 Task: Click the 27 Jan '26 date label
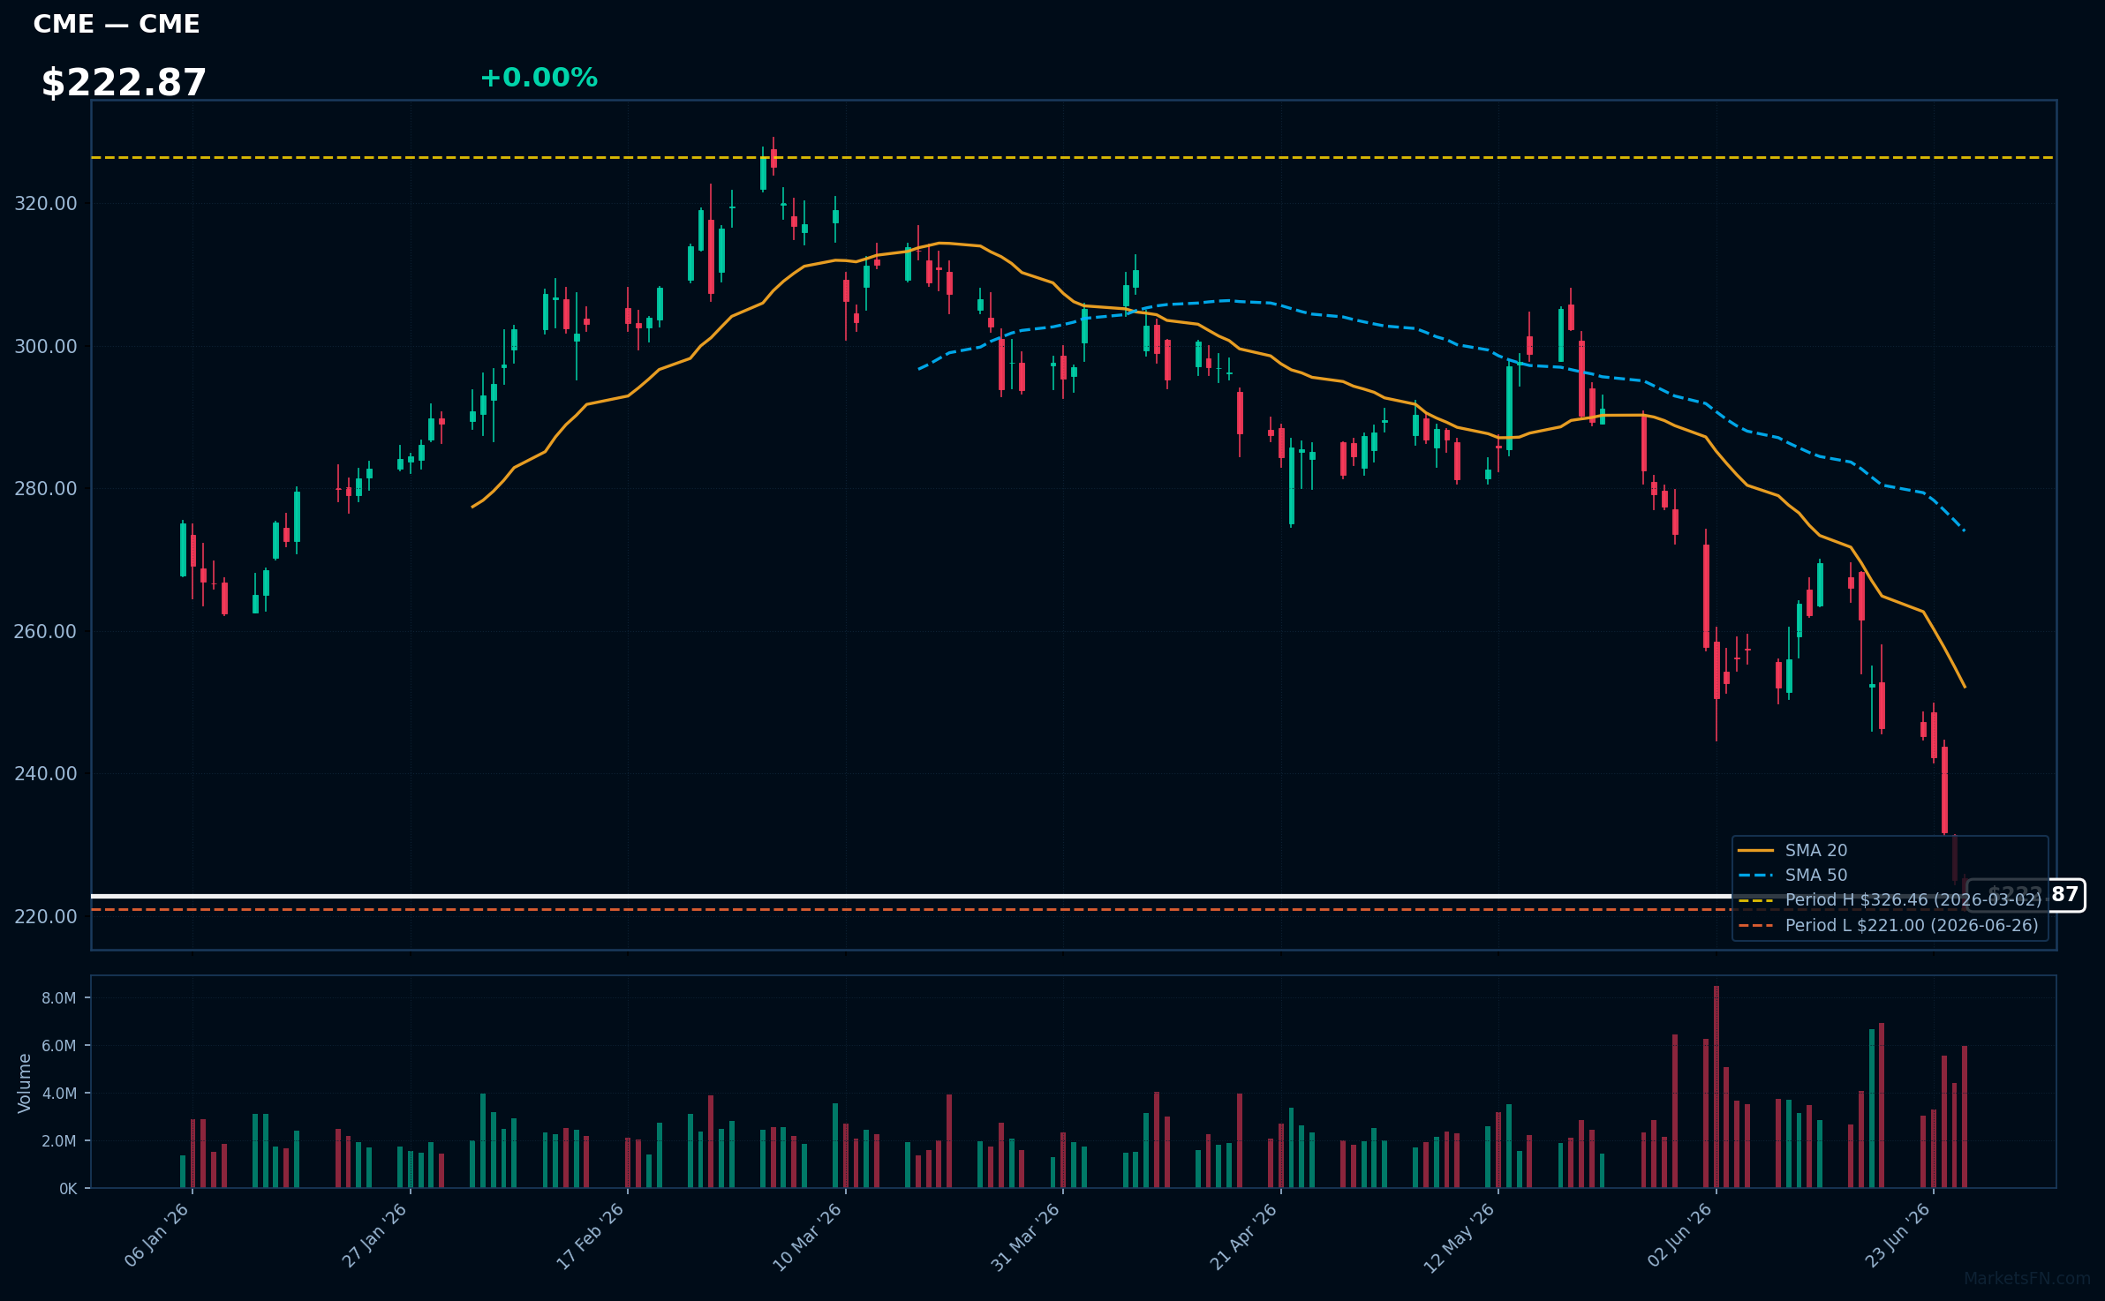click(374, 1236)
